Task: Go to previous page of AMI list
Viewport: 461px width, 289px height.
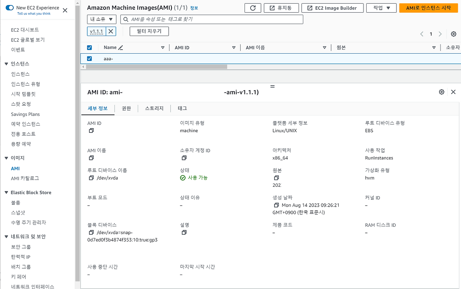Action: [422, 34]
